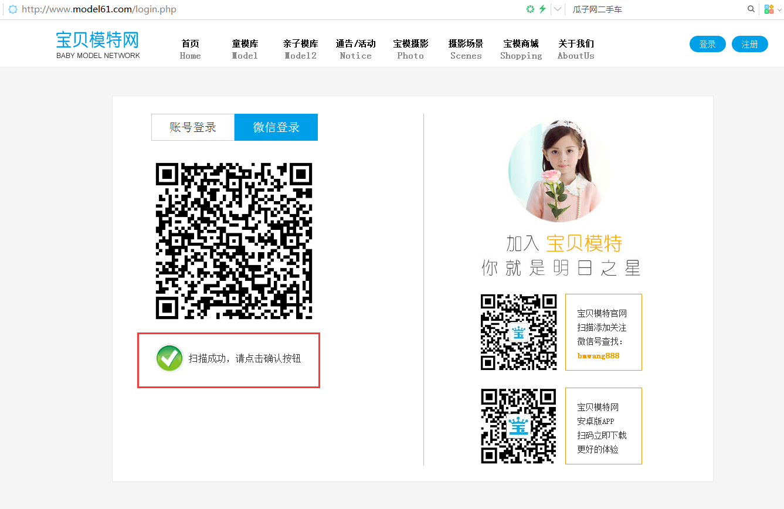Open the 通告/活动 Notice menu
784x509 pixels.
pyautogui.click(x=355, y=49)
